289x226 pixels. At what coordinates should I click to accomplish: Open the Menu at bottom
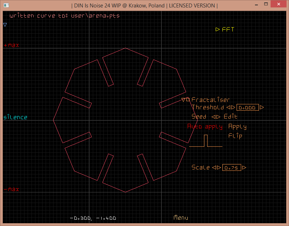[181, 218]
